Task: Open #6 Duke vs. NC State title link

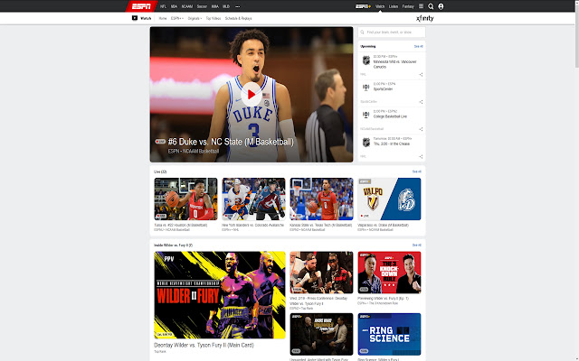Action: point(231,142)
